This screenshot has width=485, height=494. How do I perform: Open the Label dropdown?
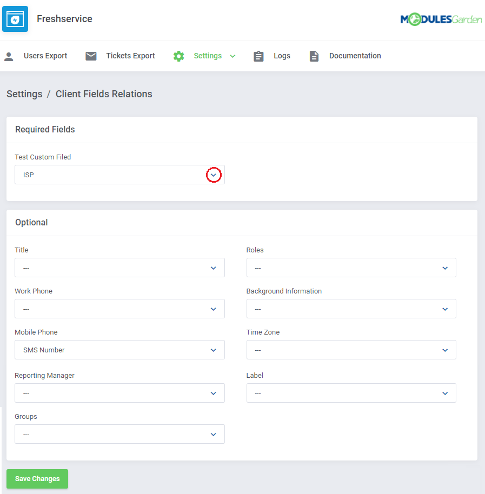coord(351,393)
